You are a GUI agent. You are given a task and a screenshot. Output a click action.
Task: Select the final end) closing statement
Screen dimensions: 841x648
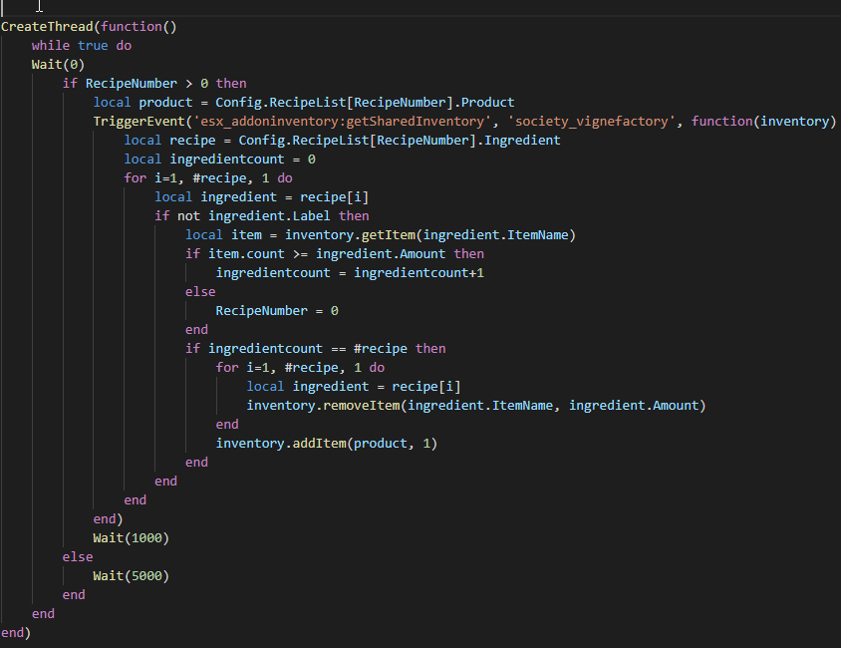14,632
